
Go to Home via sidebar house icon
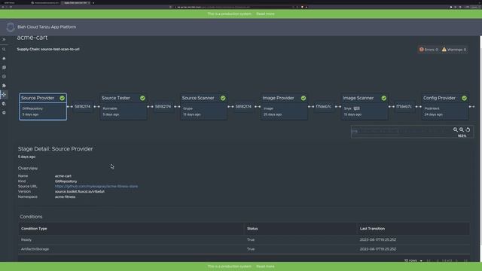[4, 59]
